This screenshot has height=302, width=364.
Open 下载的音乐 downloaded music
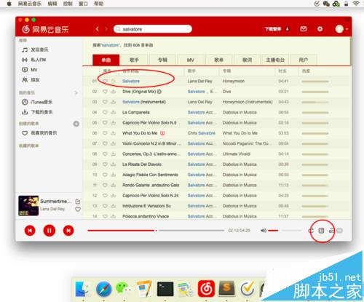click(37, 112)
